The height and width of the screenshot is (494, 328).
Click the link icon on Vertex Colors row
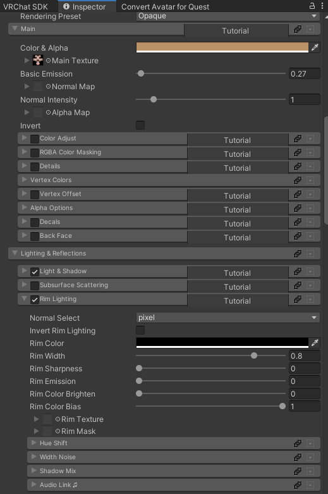pos(298,180)
